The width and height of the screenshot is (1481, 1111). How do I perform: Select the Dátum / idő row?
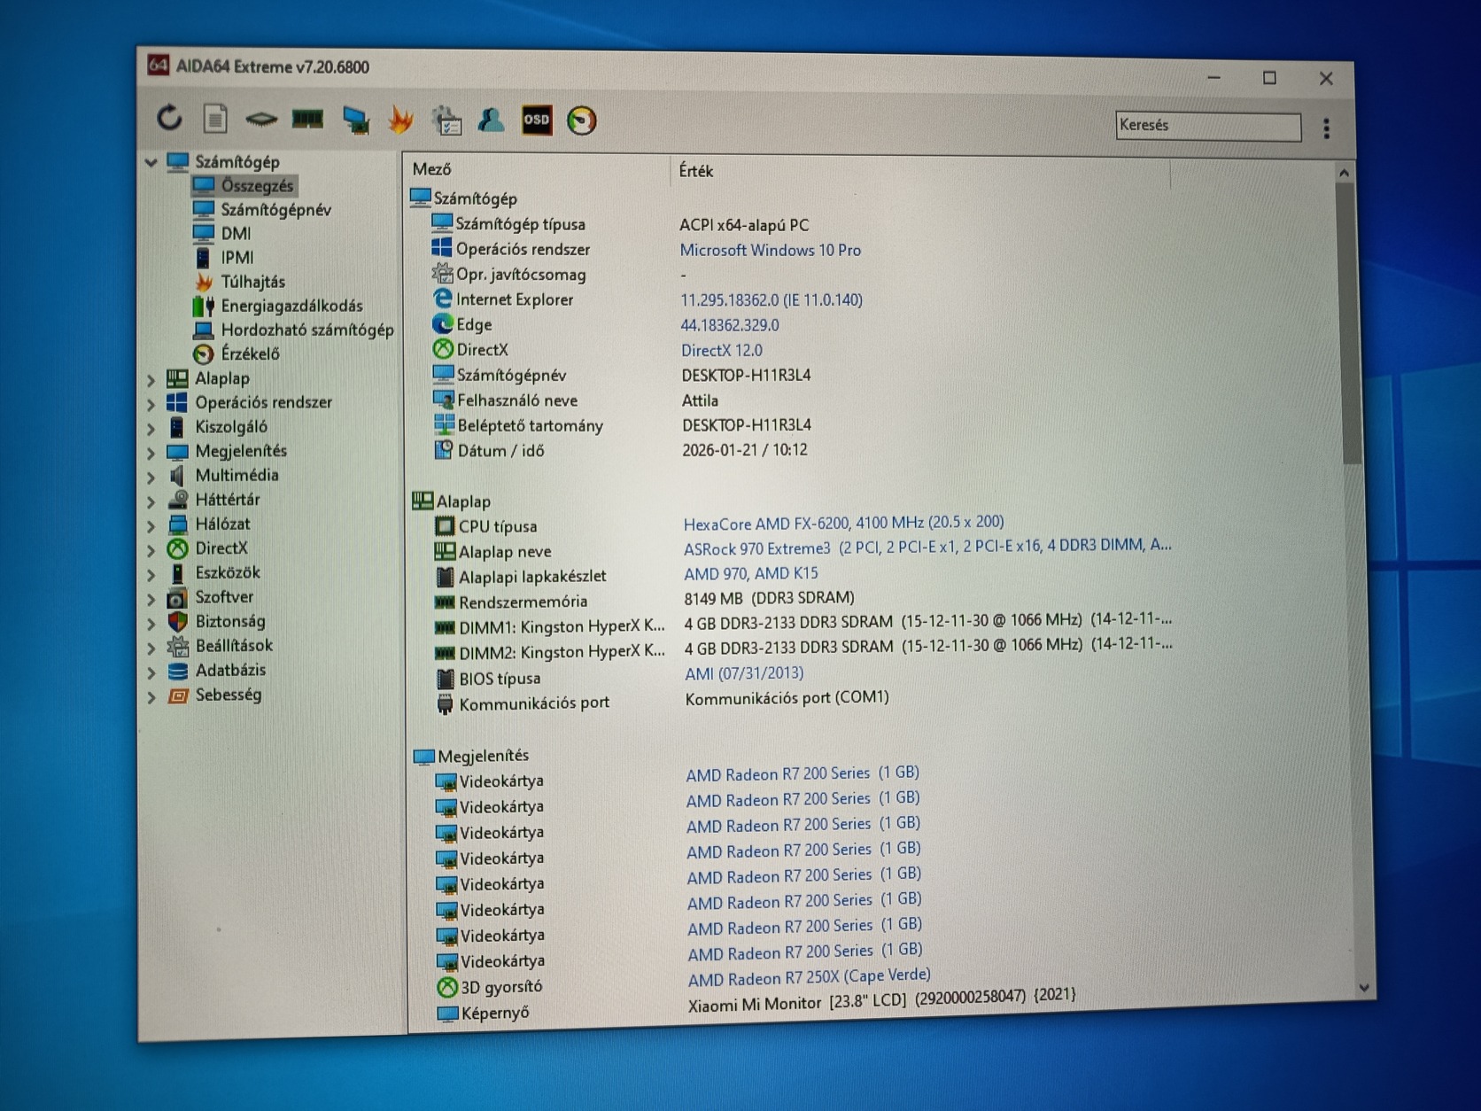(x=620, y=450)
